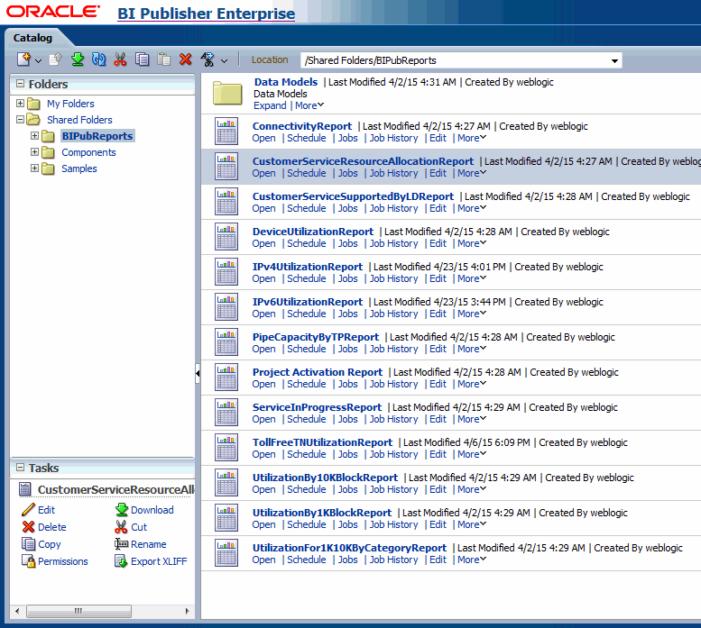Expand the My Folders tree node
Screen dimensions: 701x628
point(20,103)
